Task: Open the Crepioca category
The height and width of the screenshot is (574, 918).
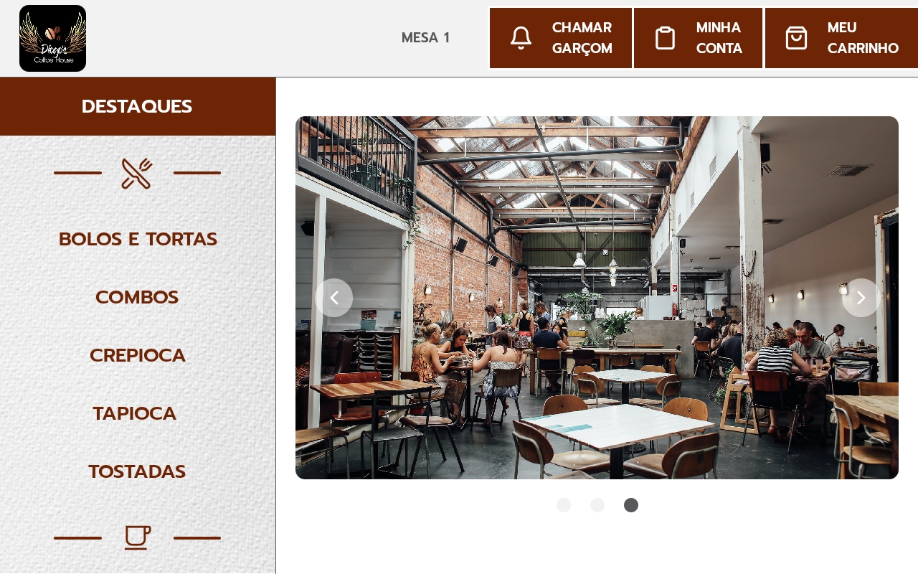Action: pos(138,355)
